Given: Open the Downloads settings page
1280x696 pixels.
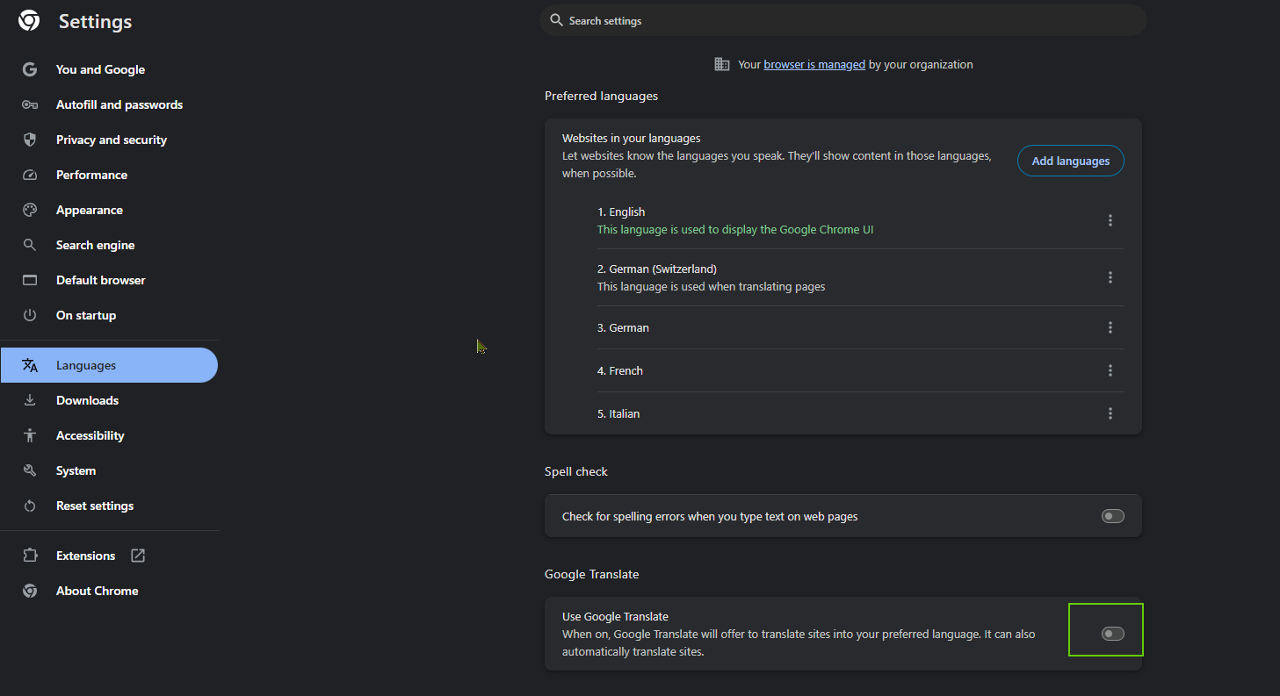Looking at the screenshot, I should click(109, 400).
